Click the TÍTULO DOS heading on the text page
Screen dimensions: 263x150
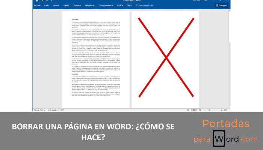pyautogui.click(x=75, y=74)
